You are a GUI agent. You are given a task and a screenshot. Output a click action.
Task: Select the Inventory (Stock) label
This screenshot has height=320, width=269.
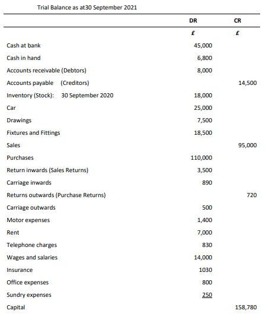click(x=30, y=96)
